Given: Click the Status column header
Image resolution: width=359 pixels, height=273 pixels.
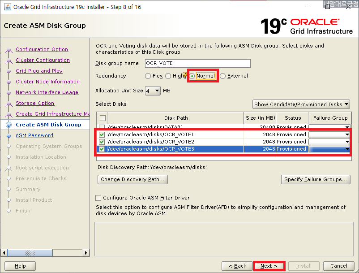Looking at the screenshot, I should (292, 118).
